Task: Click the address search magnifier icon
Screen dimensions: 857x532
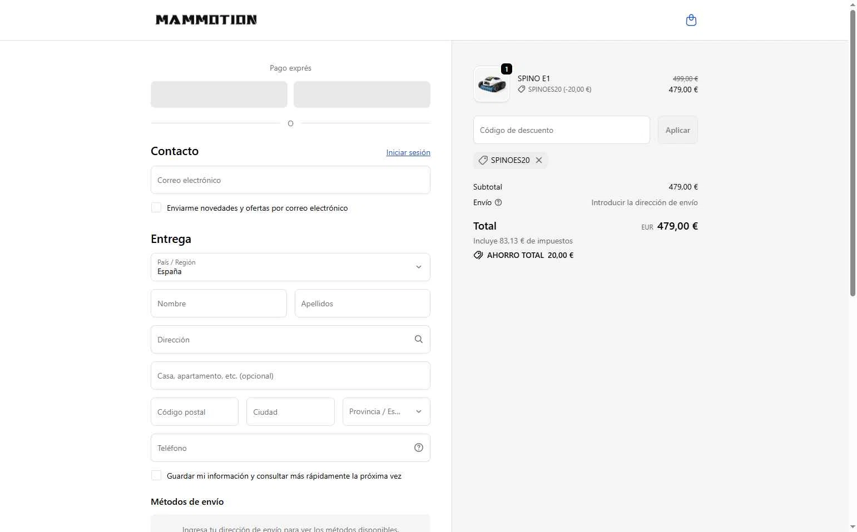Action: pyautogui.click(x=419, y=339)
